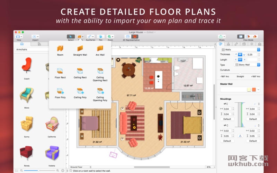Viewport: 277px width, 173px height.
Task: Switch to 2D plan view mode
Action: click(241, 37)
